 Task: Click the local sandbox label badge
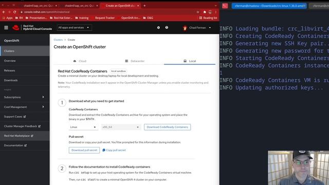coord(118,71)
